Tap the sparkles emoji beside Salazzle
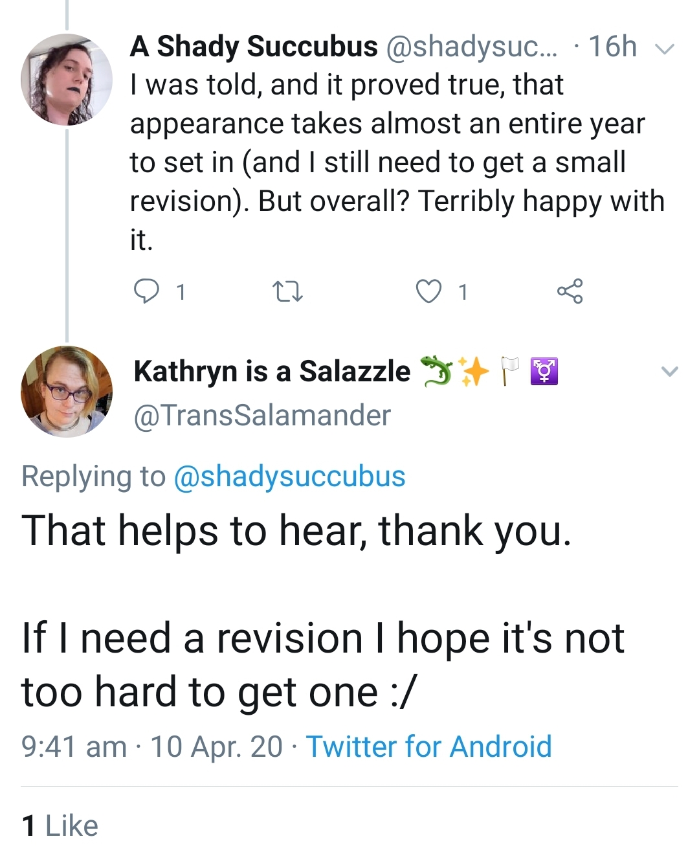The image size is (699, 852). (x=474, y=371)
